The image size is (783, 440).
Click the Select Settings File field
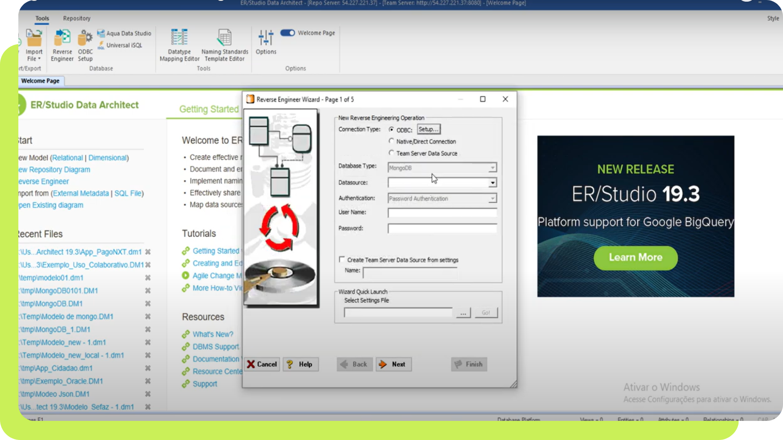click(x=398, y=313)
